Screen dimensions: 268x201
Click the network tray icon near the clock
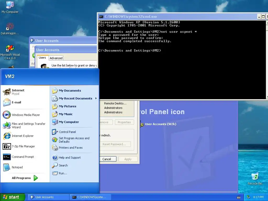[248, 197]
